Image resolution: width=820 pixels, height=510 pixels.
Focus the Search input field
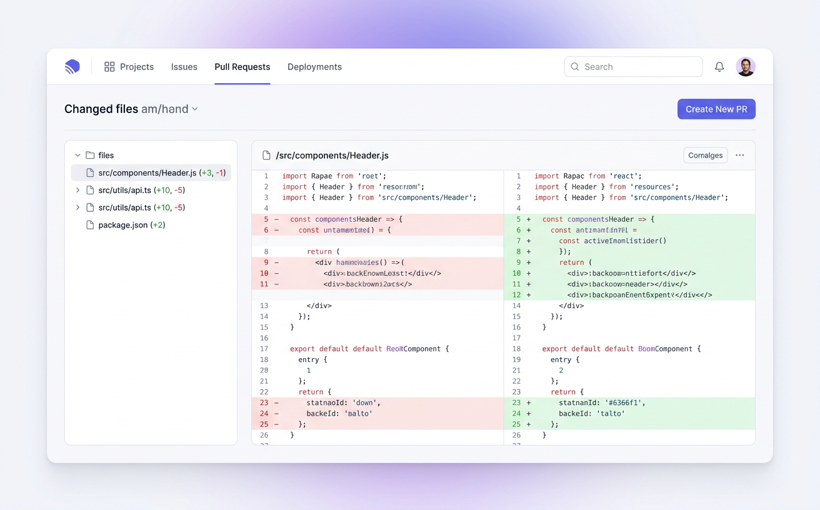[x=641, y=67]
